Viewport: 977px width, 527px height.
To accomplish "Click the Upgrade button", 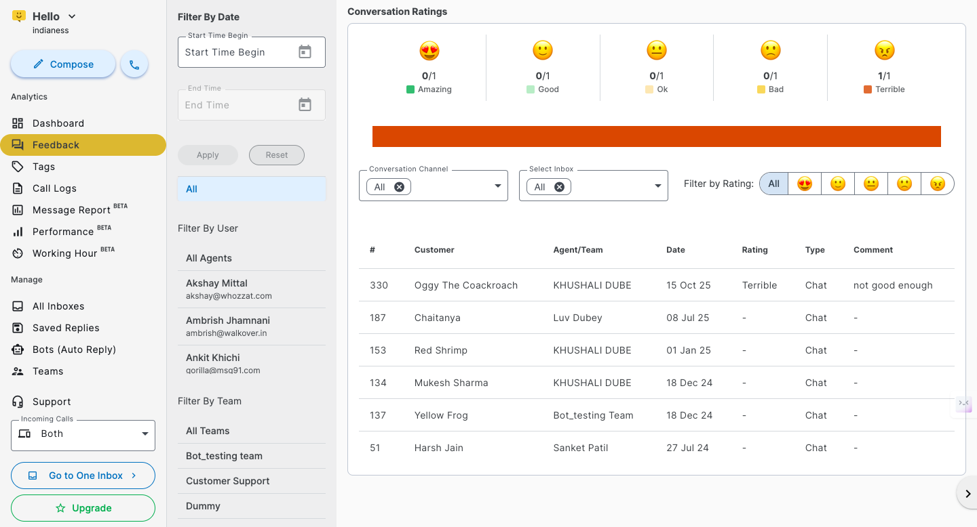I will point(83,508).
